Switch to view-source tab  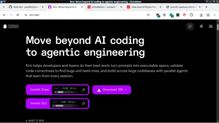coord(144,7)
